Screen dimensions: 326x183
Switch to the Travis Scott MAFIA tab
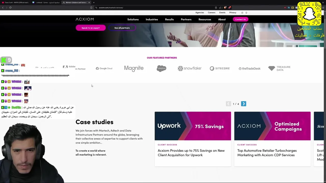15,3
